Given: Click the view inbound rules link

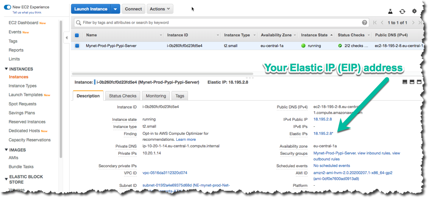Looking at the screenshot, I should pos(374,153).
